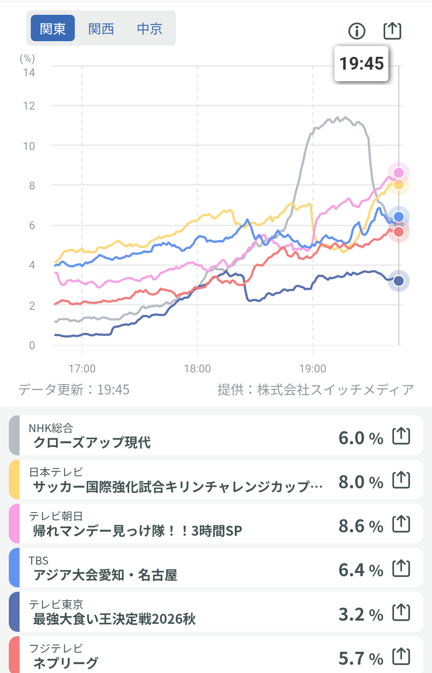Switch to the 関西 region tab
The height and width of the screenshot is (673, 432).
101,28
